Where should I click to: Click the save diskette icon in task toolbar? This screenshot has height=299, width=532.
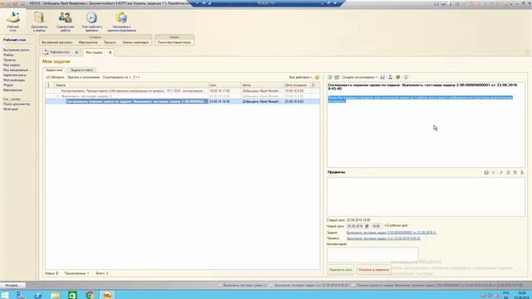[x=382, y=77]
